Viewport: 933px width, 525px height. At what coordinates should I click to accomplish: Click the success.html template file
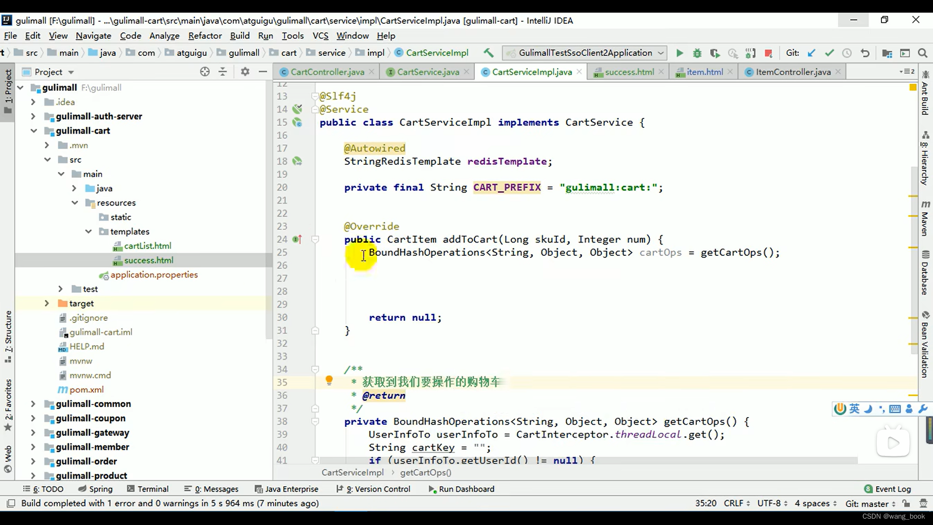point(149,260)
